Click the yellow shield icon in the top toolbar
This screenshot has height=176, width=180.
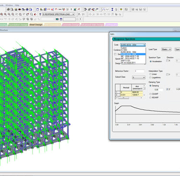121,10
